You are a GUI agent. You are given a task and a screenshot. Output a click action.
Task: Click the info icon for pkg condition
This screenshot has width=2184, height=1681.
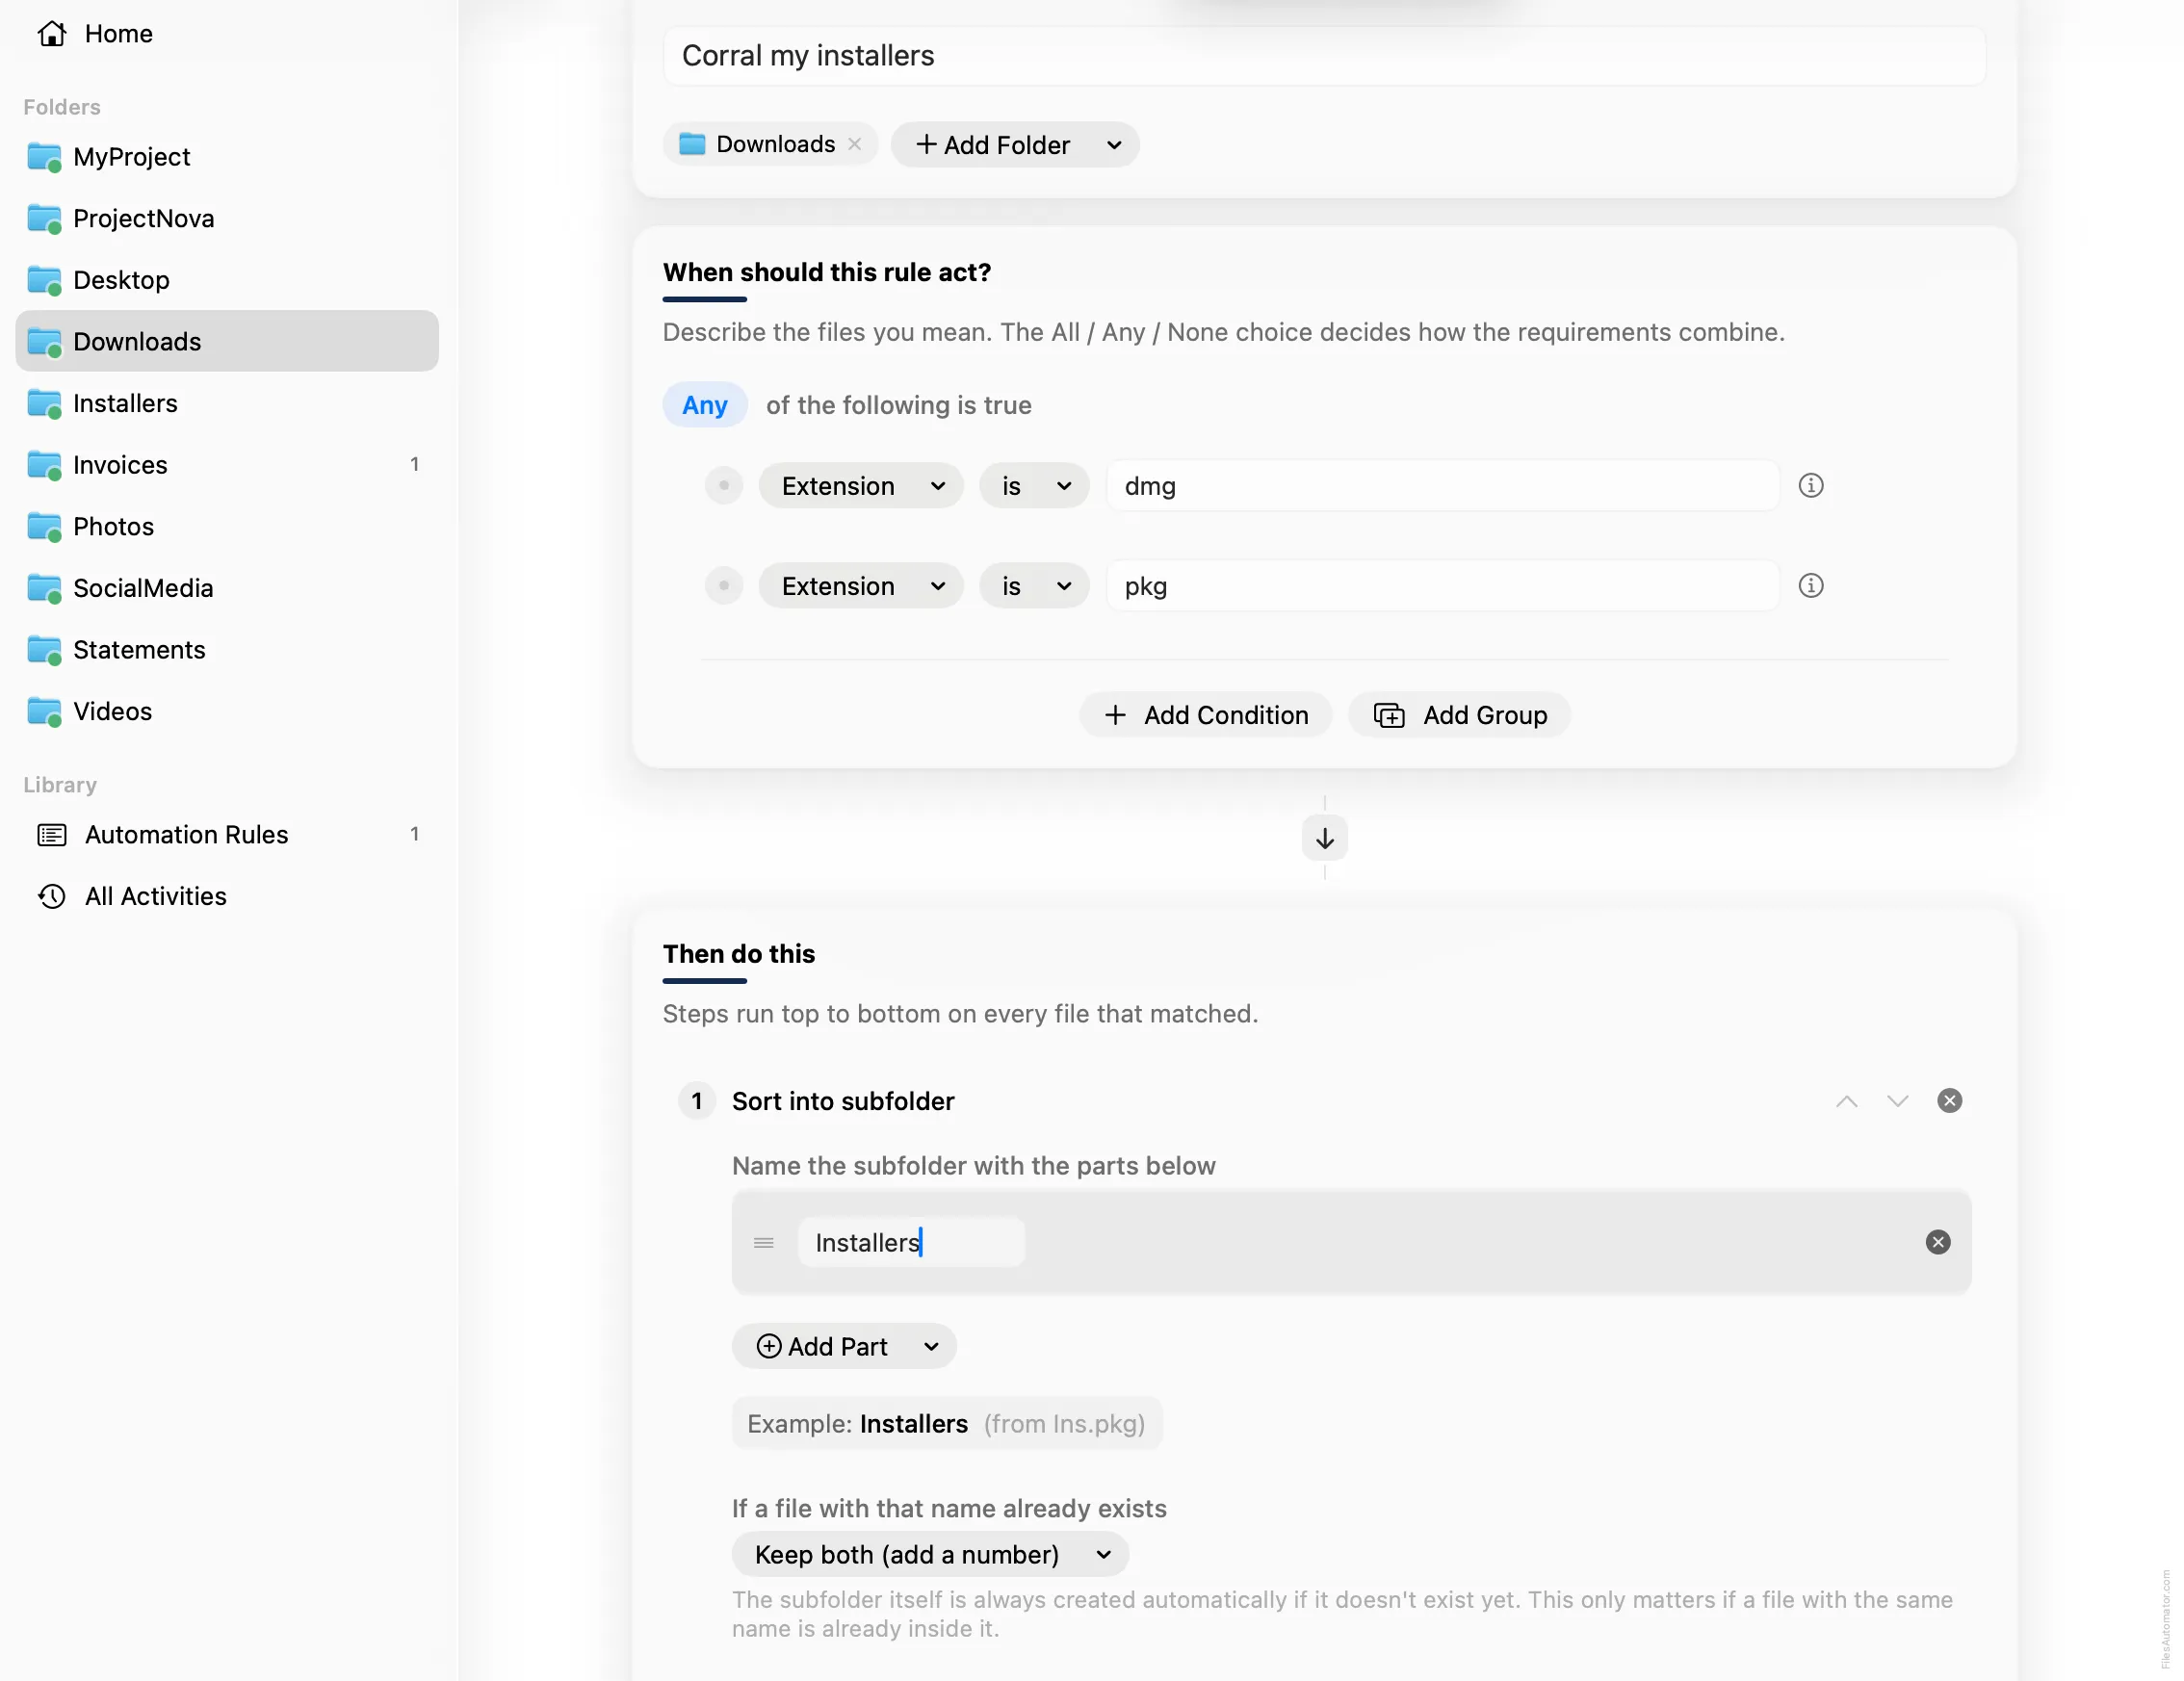(x=1811, y=586)
